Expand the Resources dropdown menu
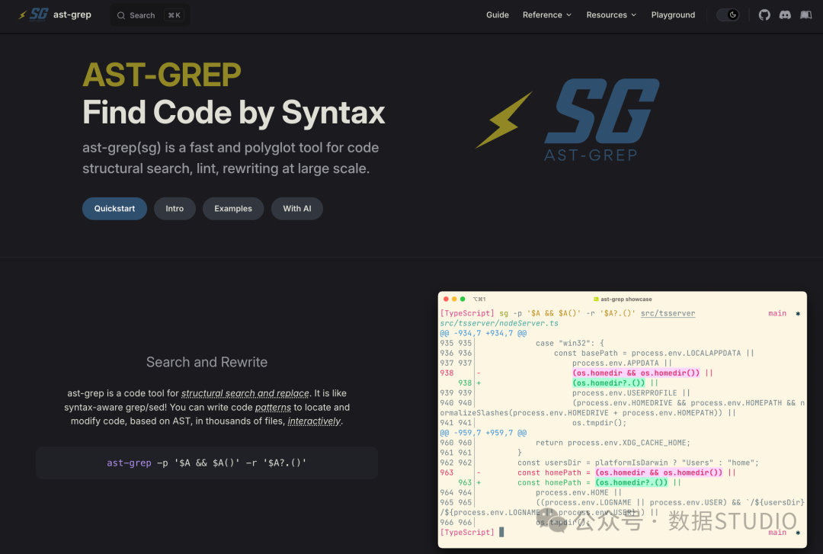 [611, 14]
